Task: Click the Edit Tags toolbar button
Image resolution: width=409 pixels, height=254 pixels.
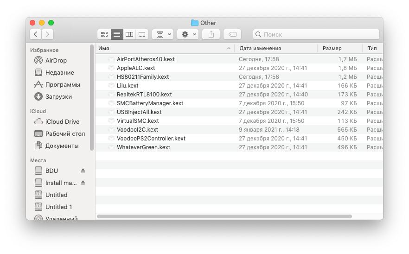Action: [232, 34]
